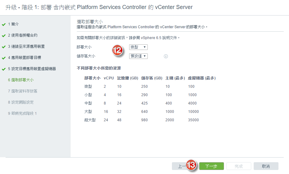The width and height of the screenshot is (289, 174).
Task: Click the 中型 row label in table
Action: (x=88, y=103)
